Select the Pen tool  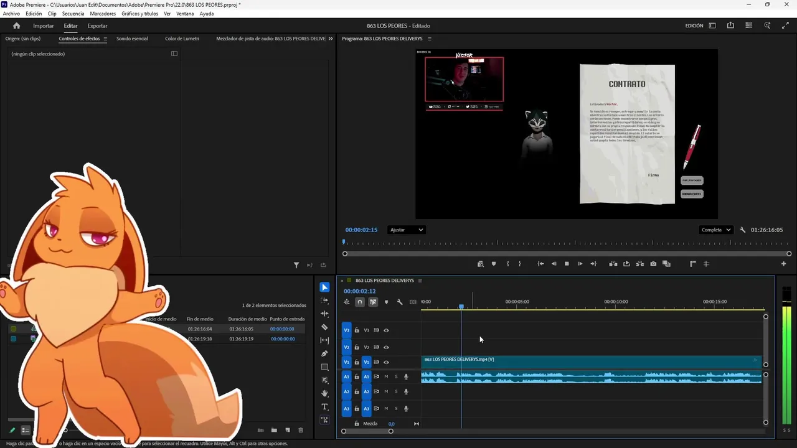[324, 353]
